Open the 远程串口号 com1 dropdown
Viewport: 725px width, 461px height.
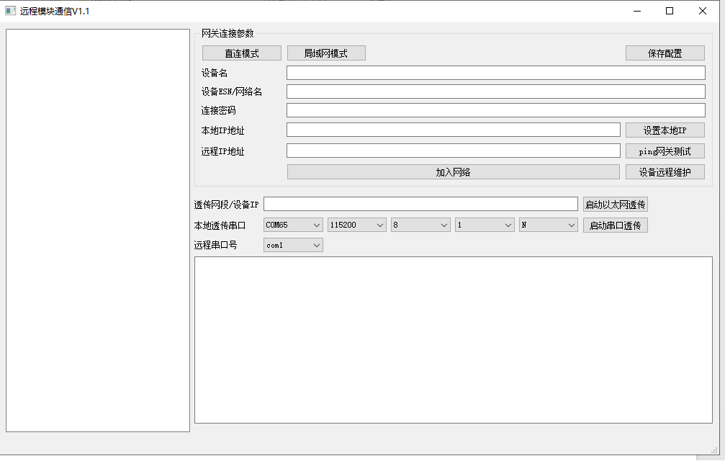click(292, 245)
